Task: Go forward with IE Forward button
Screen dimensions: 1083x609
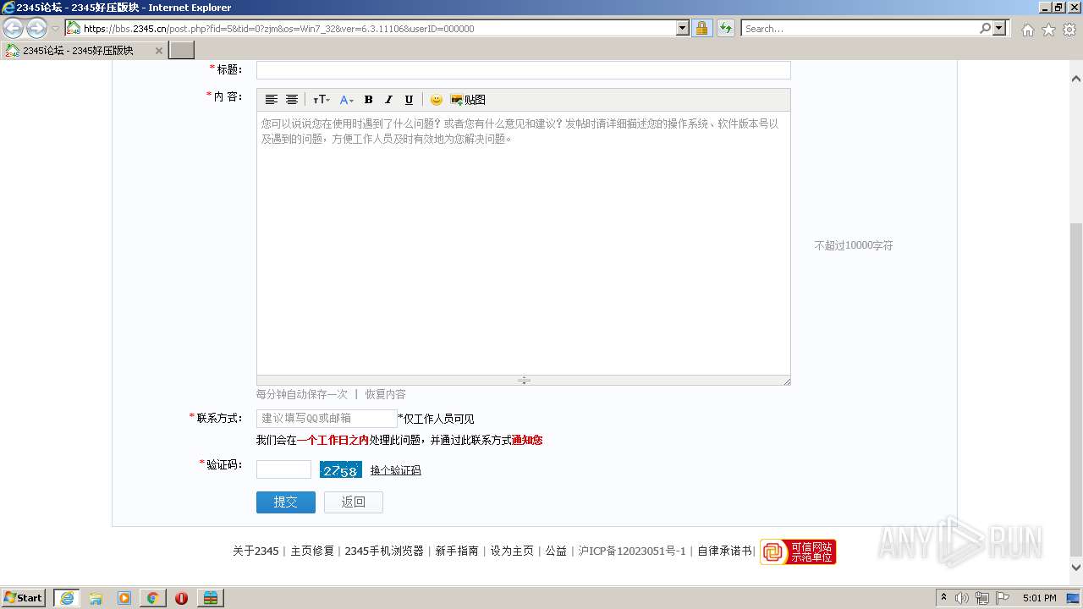Action: (36, 28)
